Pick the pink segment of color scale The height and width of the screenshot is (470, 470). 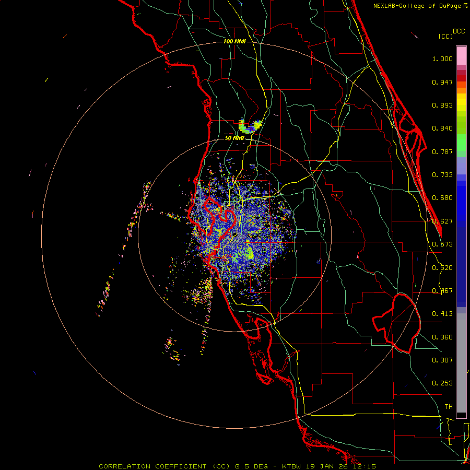(461, 56)
